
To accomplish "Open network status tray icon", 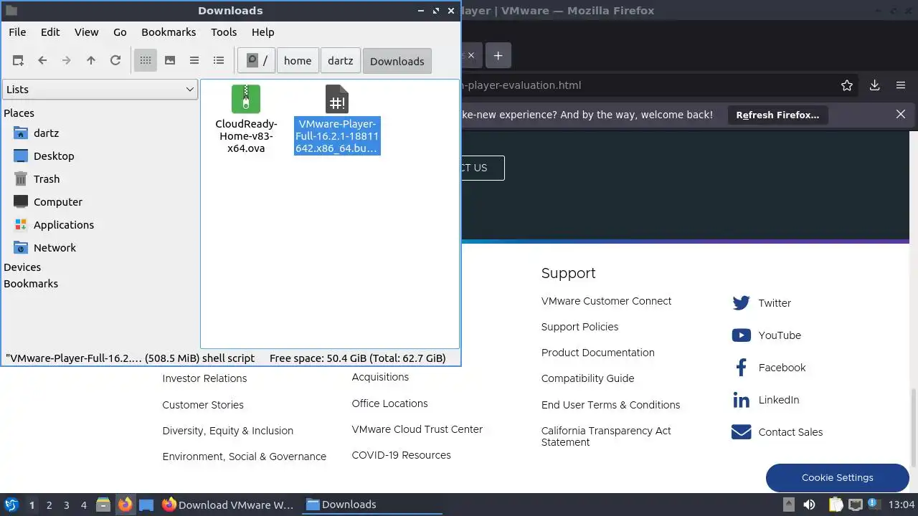I will [x=855, y=505].
